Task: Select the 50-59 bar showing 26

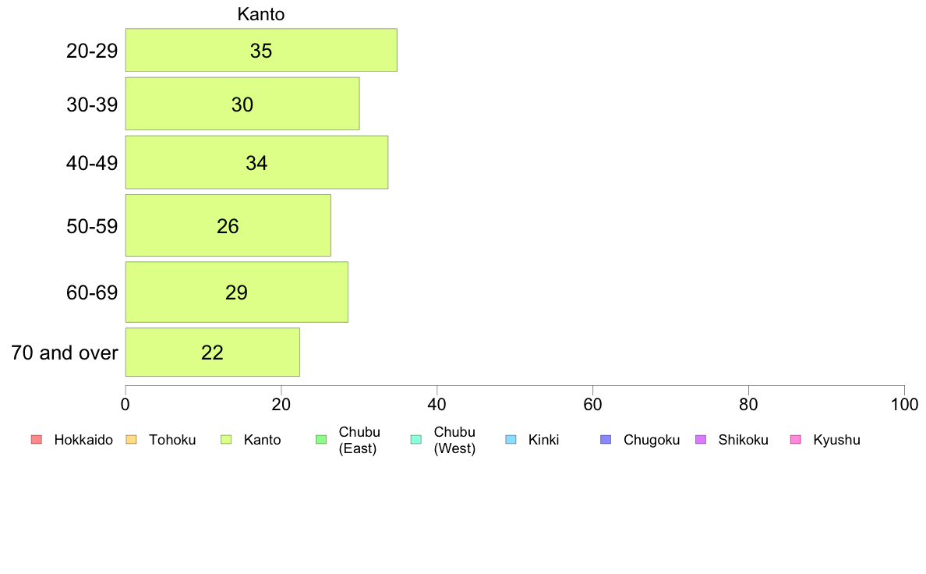Action: click(x=228, y=225)
